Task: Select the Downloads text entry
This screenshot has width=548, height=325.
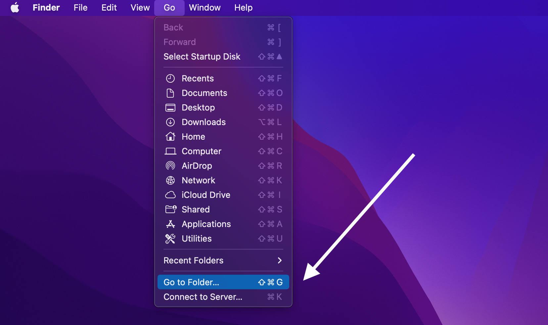Action: [204, 122]
